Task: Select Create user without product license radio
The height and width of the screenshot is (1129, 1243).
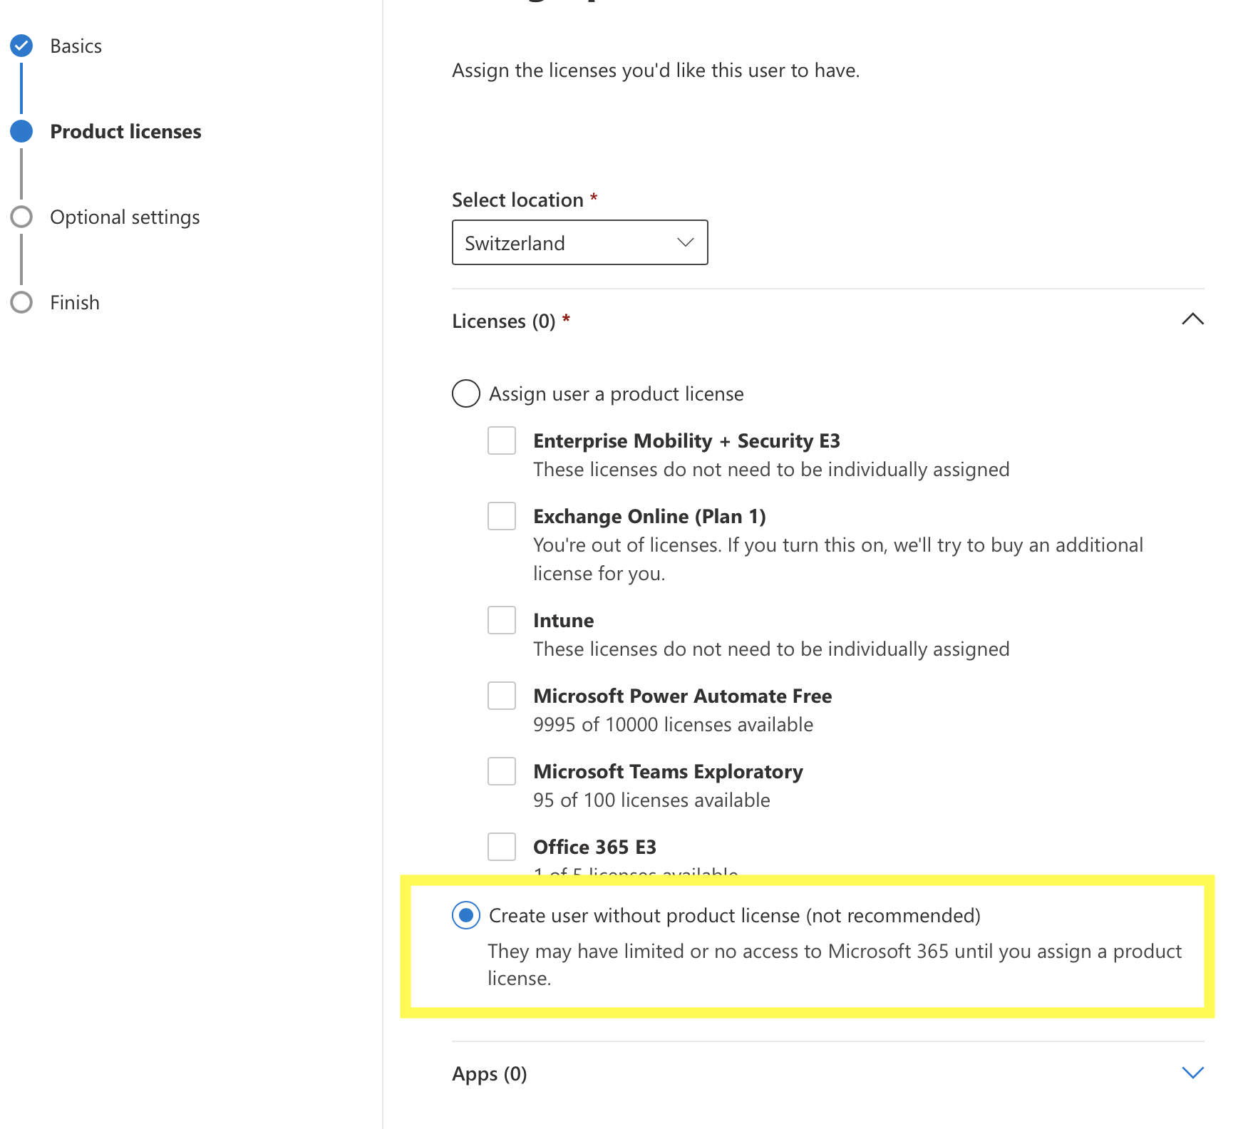Action: tap(466, 915)
